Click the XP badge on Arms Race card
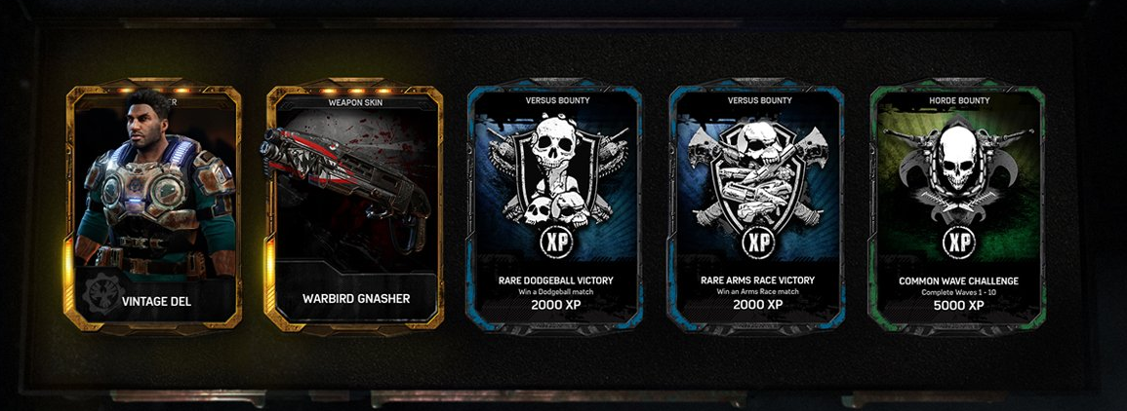1127x411 pixels. (x=757, y=243)
